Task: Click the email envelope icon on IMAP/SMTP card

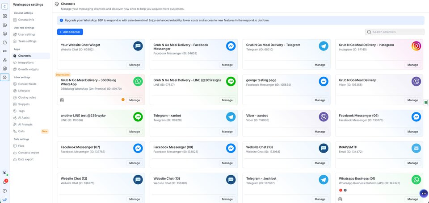Action: 416,148
